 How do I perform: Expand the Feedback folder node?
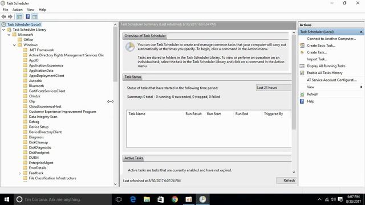tap(20, 173)
